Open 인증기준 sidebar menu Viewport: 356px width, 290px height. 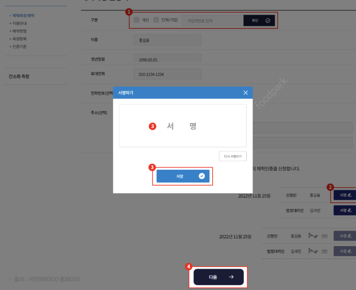(20, 46)
